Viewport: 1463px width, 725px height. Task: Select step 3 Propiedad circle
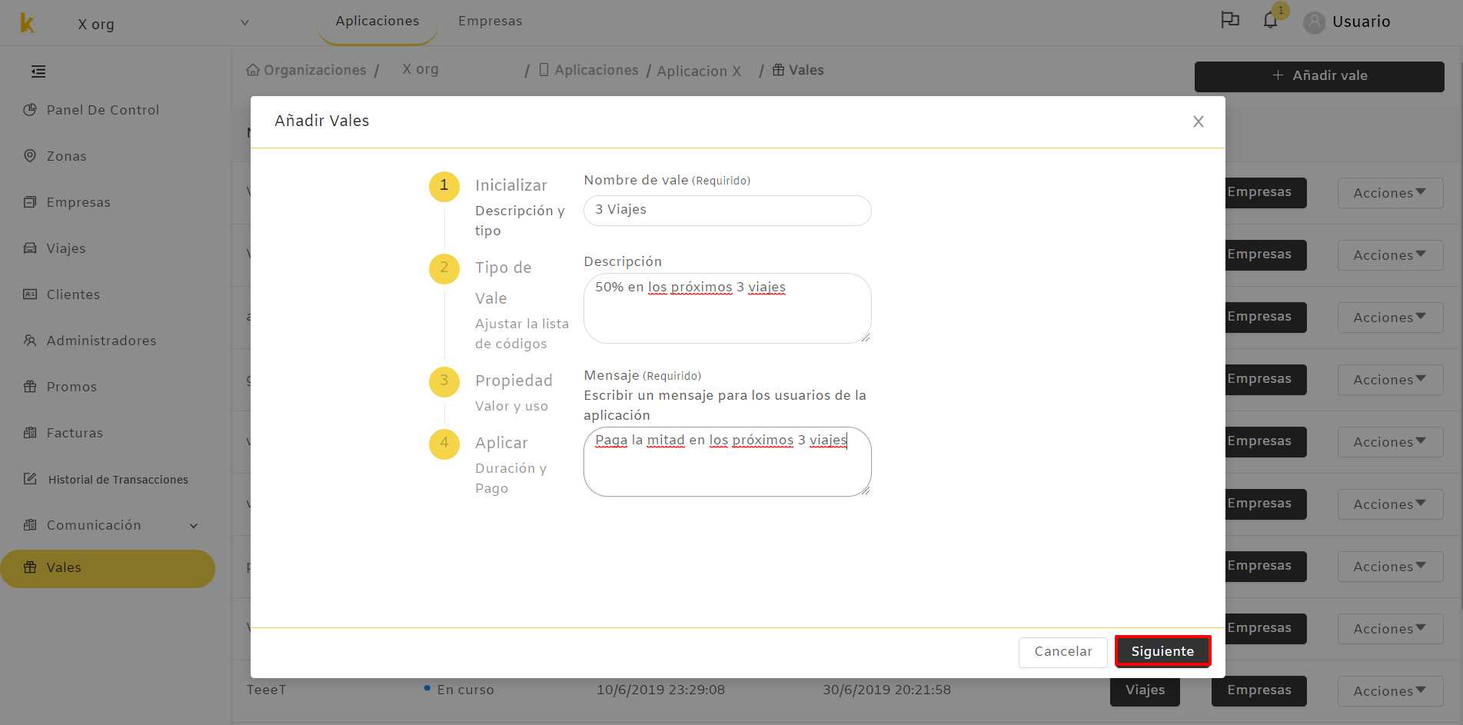[x=444, y=381]
